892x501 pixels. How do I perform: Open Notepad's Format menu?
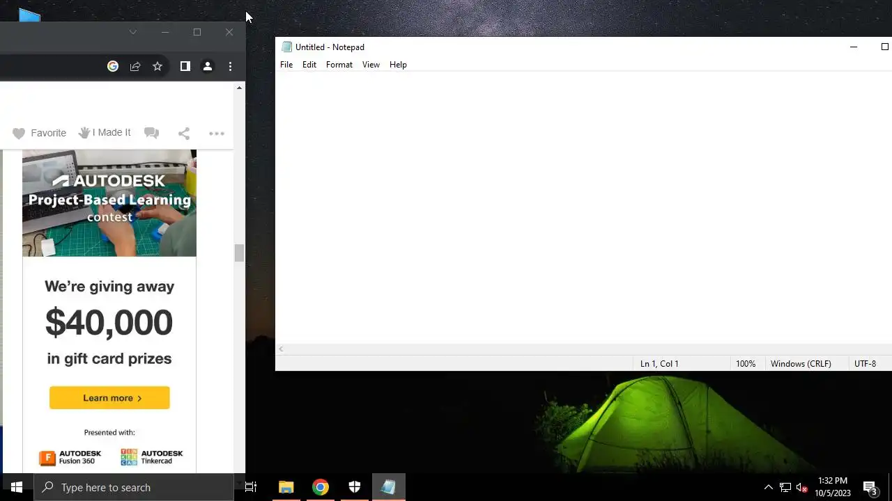click(339, 65)
